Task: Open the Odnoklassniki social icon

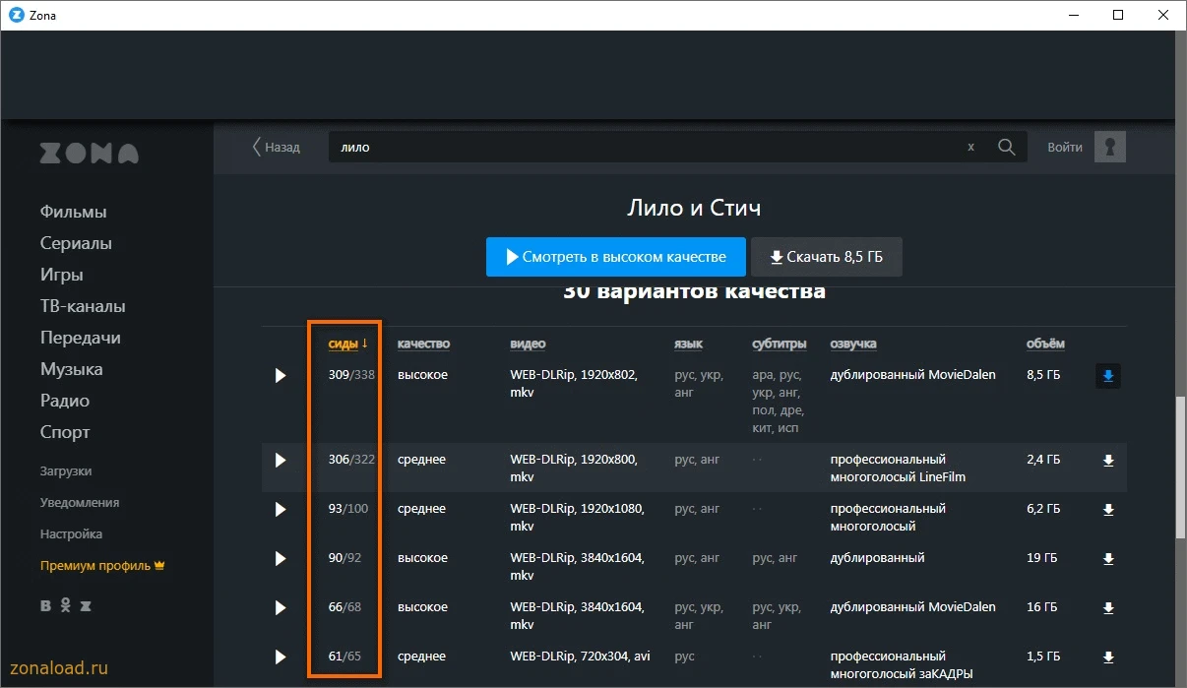Action: point(66,606)
